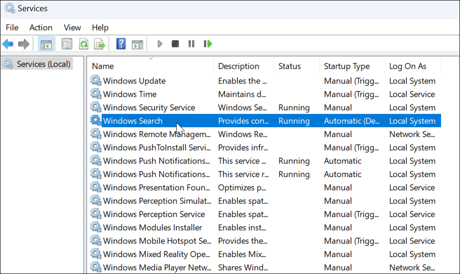Open the View menu
The width and height of the screenshot is (460, 274).
(72, 28)
